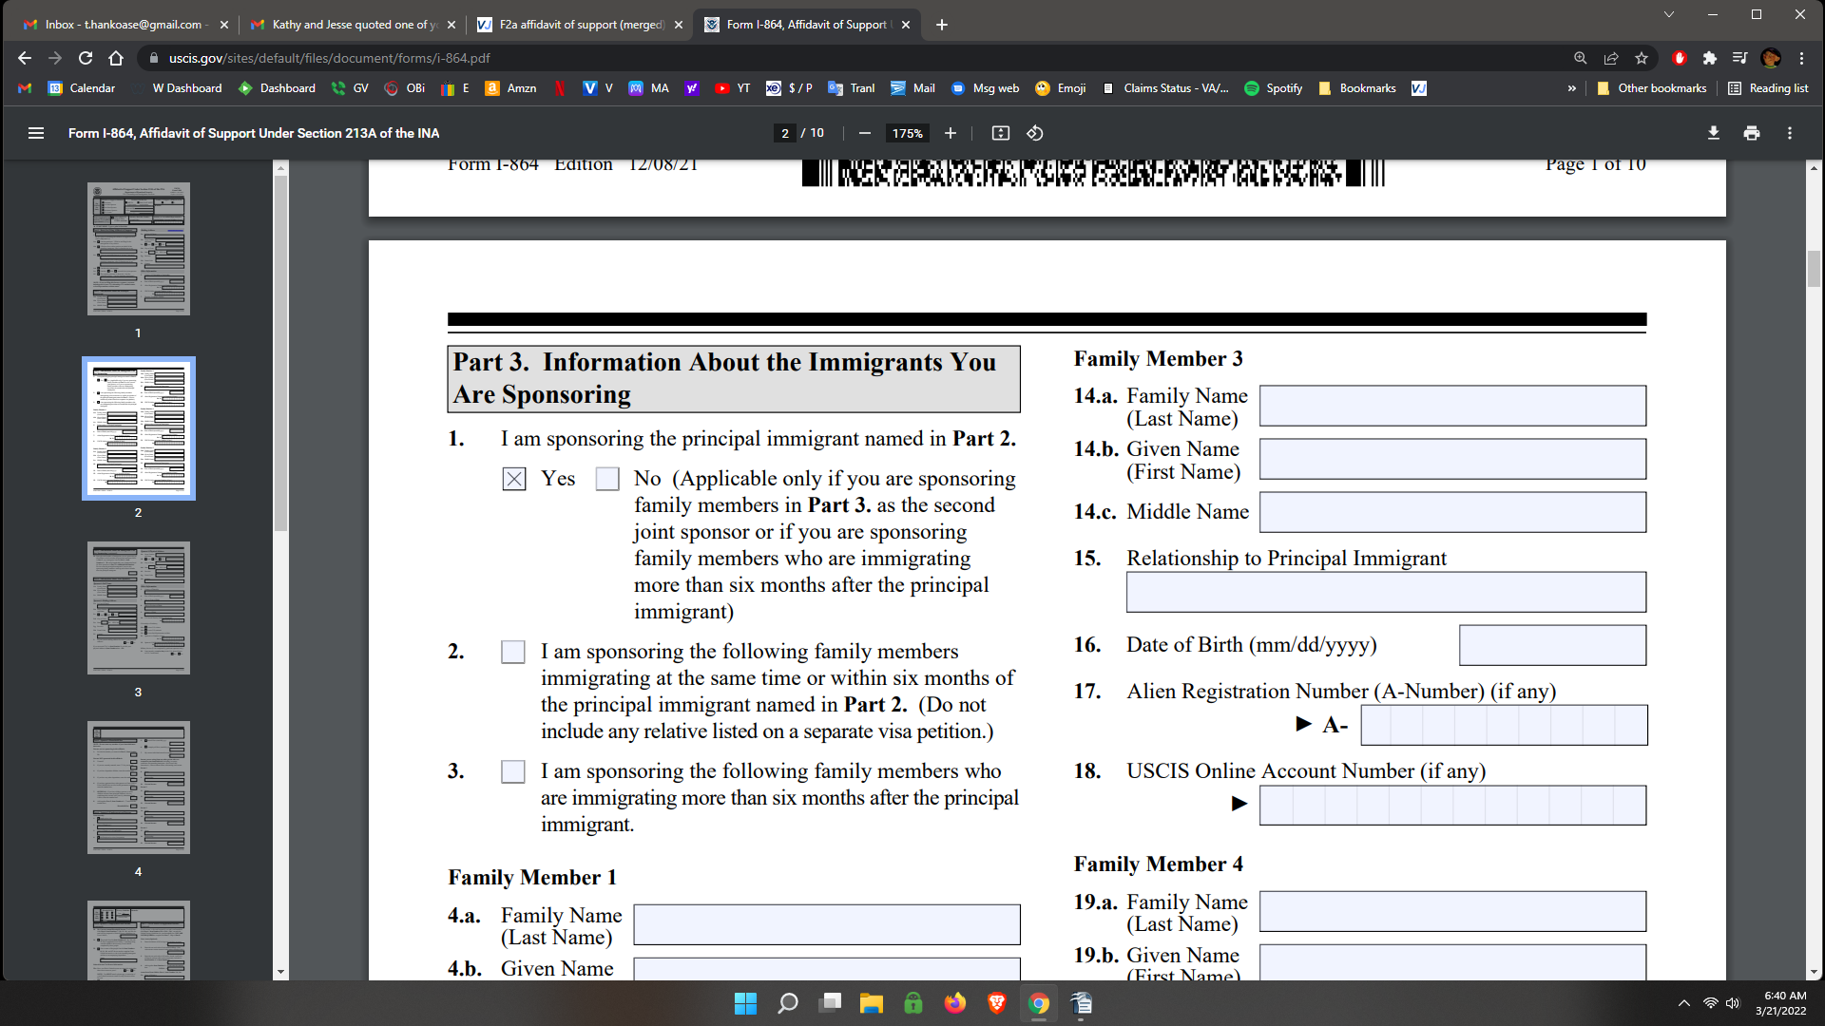This screenshot has width=1825, height=1026.
Task: Launch Firefox from the taskbar
Action: [955, 1004]
